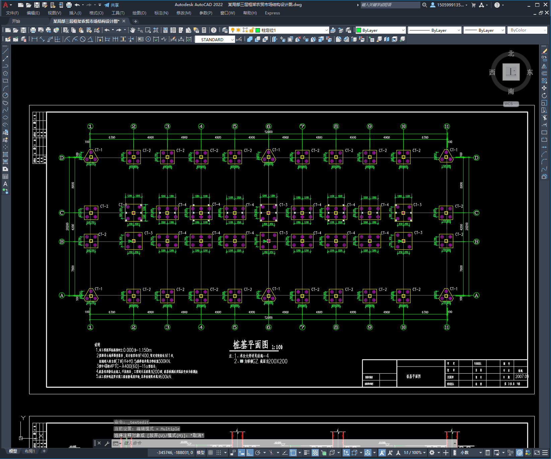The height and width of the screenshot is (459, 551).
Task: Toggle polar tracking in status bar
Action: (x=258, y=453)
